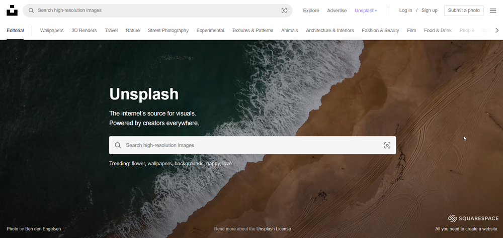Focus the hero search high-resolution images field

253,145
